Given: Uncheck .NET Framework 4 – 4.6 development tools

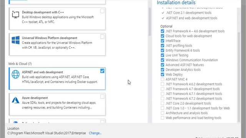Looking at the screenshot, I should (x=162, y=31).
